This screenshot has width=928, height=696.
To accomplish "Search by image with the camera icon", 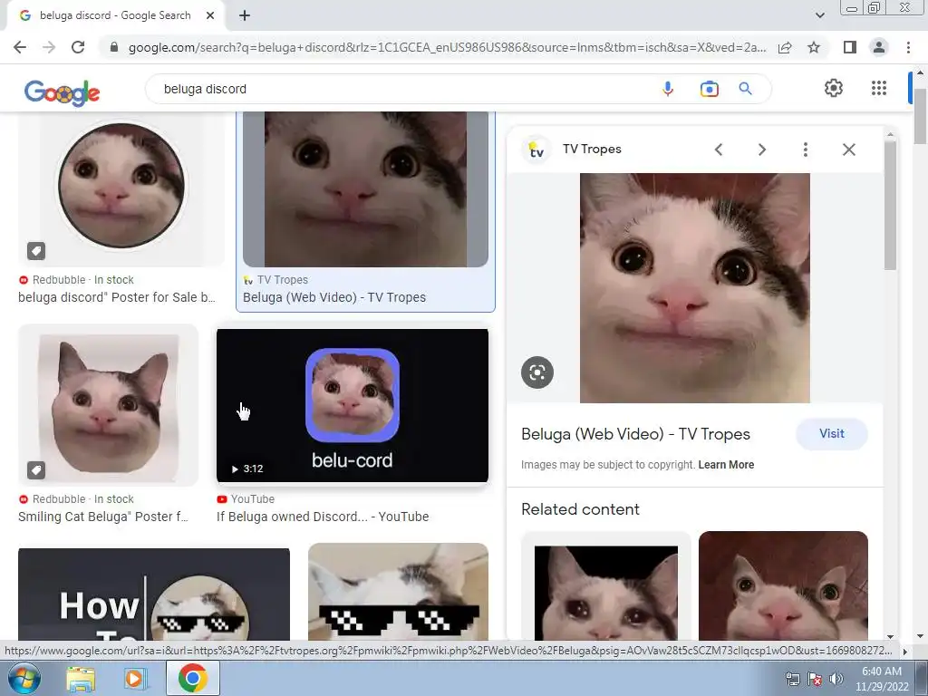I will coord(709,89).
